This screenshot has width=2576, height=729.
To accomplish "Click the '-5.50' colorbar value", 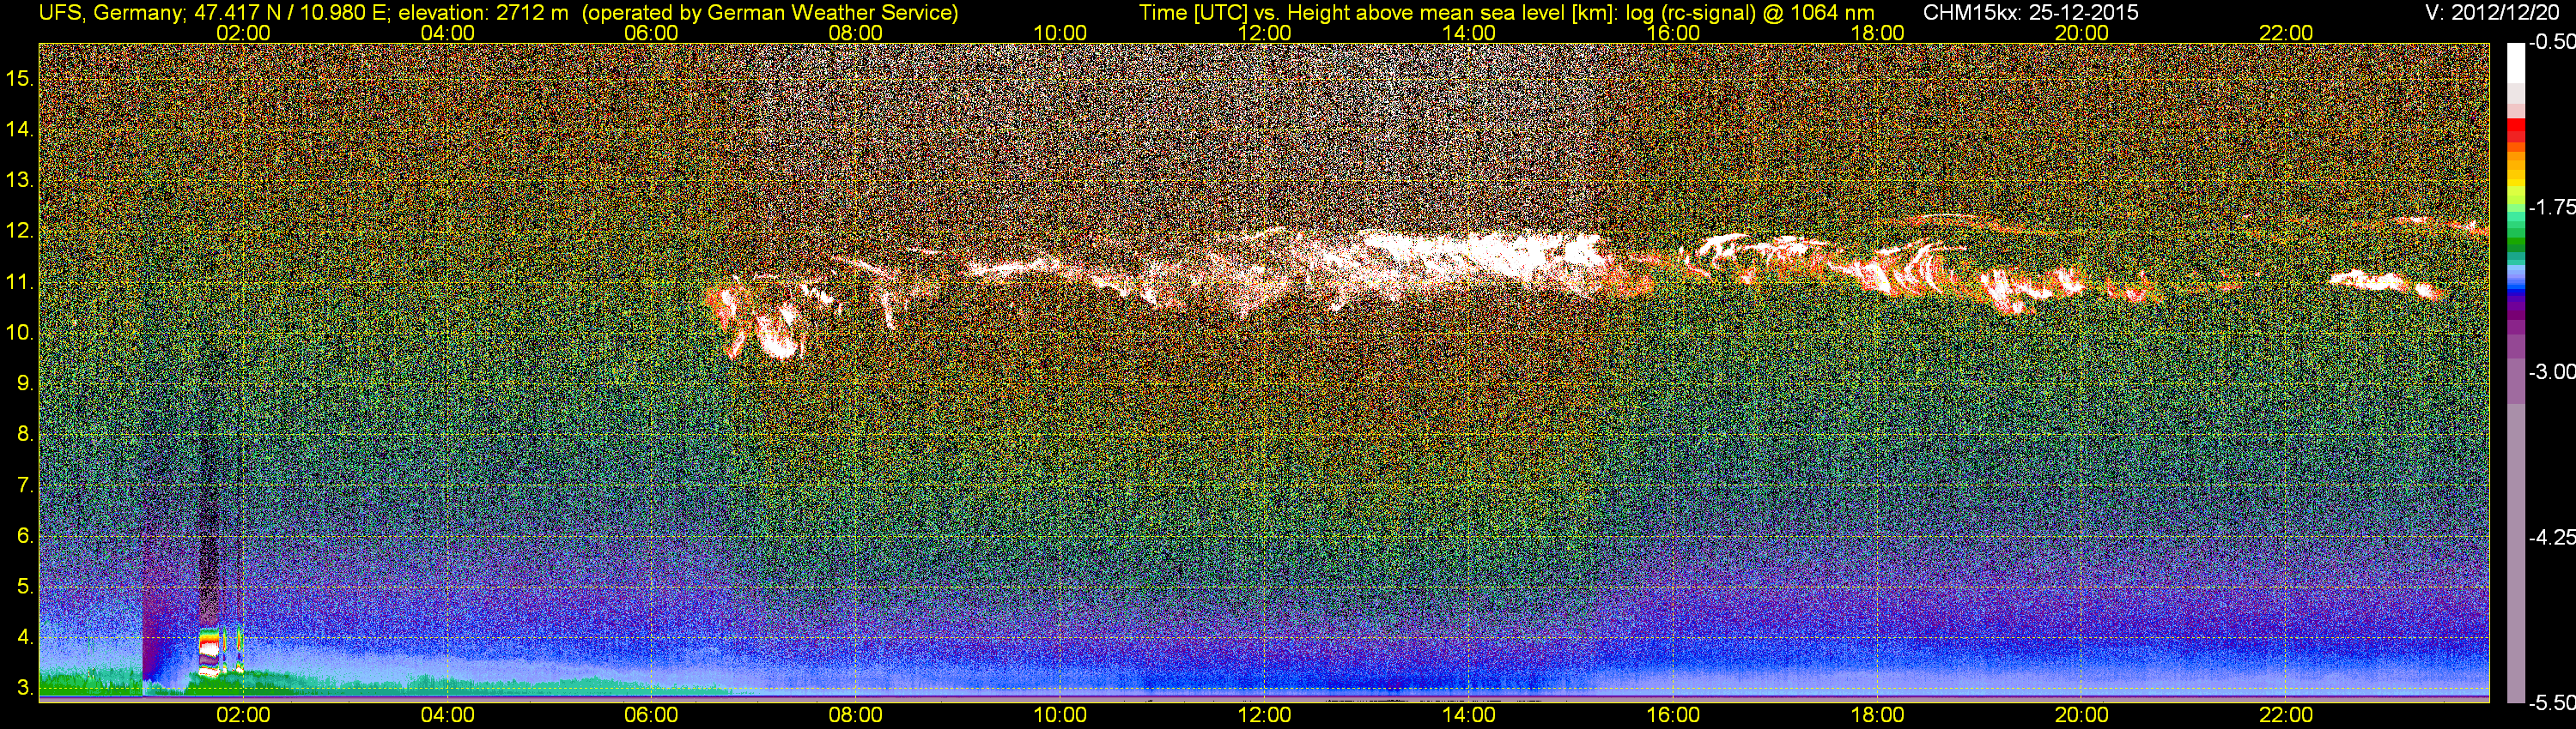I will [2551, 703].
